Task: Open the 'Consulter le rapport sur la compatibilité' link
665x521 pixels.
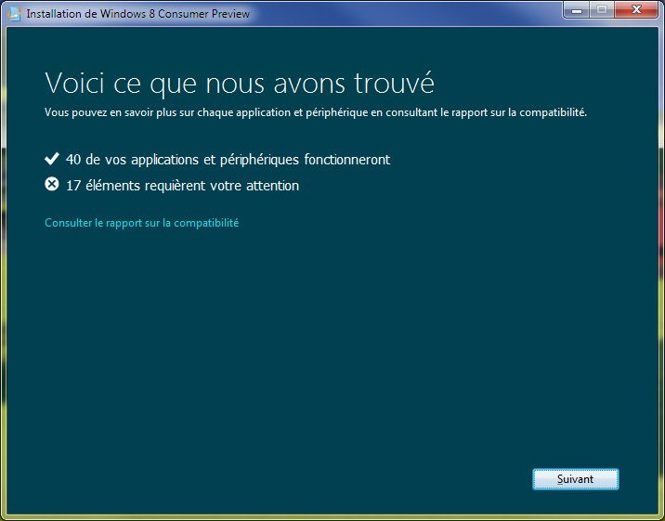Action: tap(142, 223)
